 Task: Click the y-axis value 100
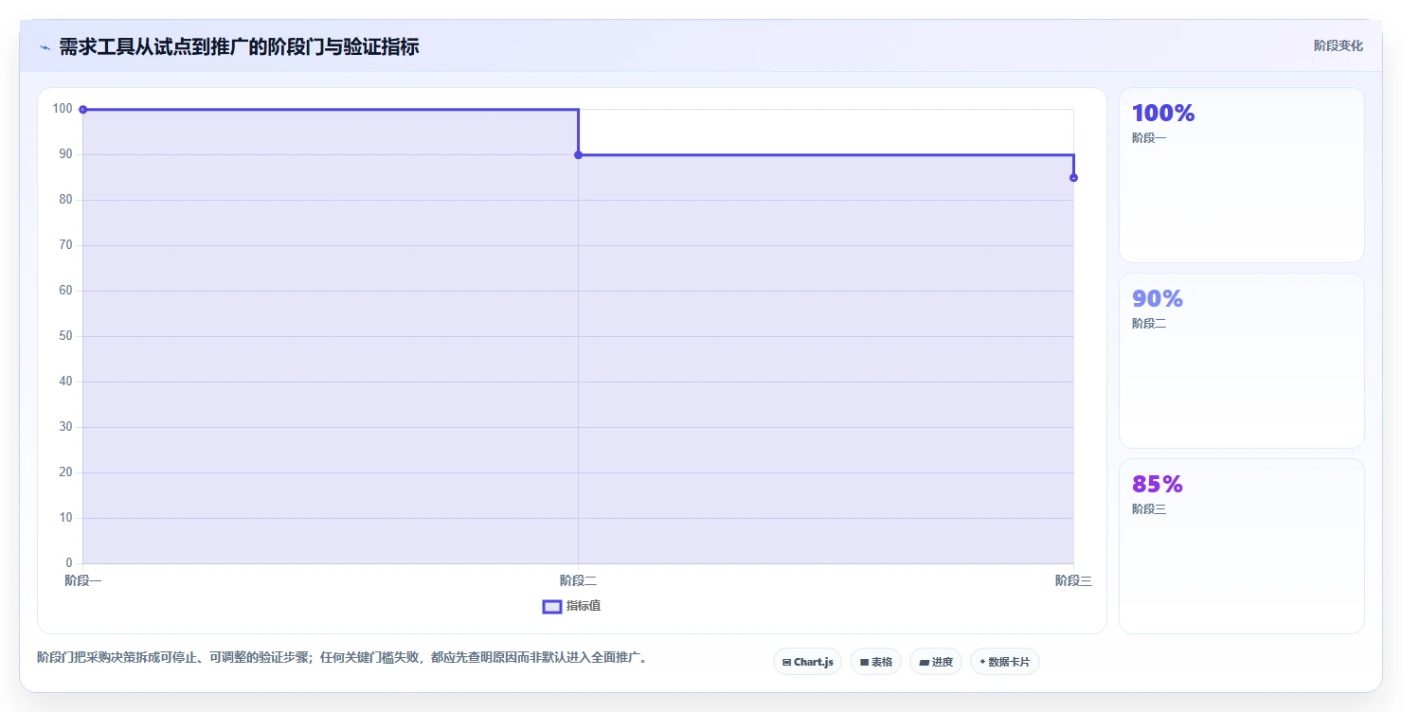pos(63,109)
